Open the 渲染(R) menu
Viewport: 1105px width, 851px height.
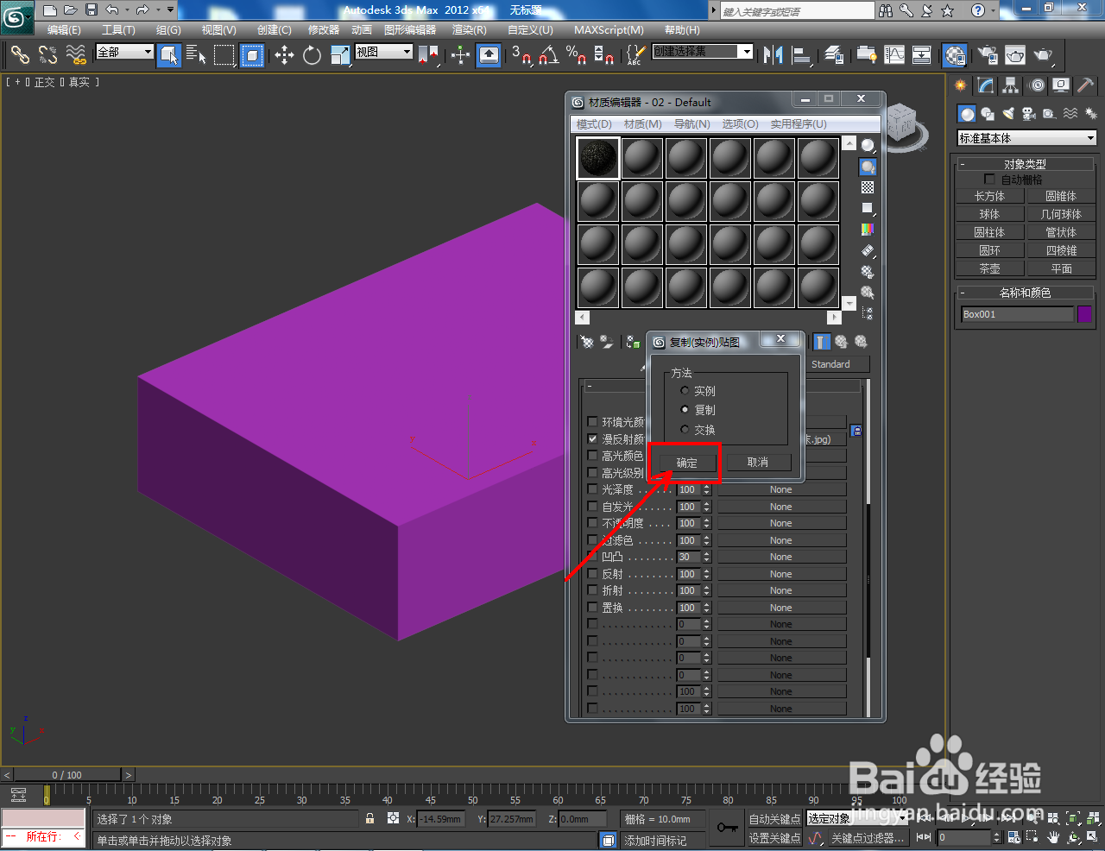[470, 30]
